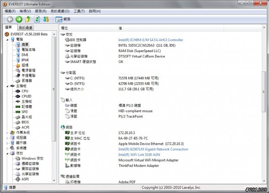Click the 電源管理 power management icon
This screenshot has width=269, height=193.
(x=18, y=70)
